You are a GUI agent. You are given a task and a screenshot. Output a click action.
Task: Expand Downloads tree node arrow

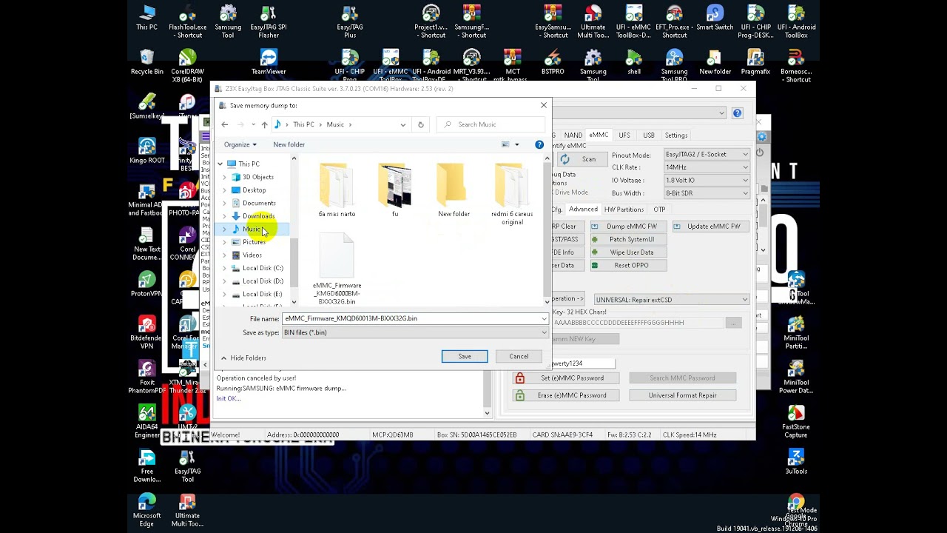pyautogui.click(x=225, y=216)
